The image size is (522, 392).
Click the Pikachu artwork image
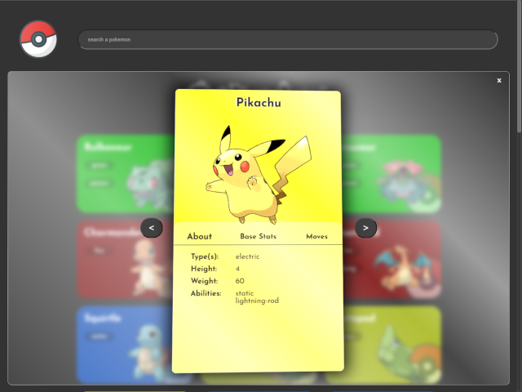point(259,174)
